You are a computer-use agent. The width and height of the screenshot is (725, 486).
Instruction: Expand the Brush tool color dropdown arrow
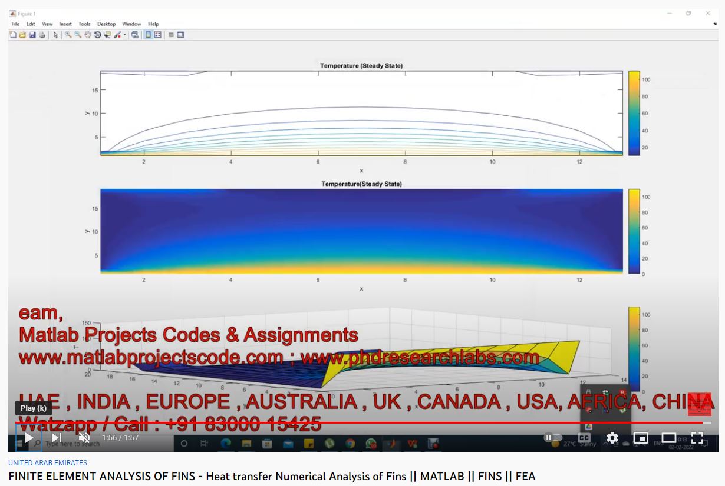point(125,35)
